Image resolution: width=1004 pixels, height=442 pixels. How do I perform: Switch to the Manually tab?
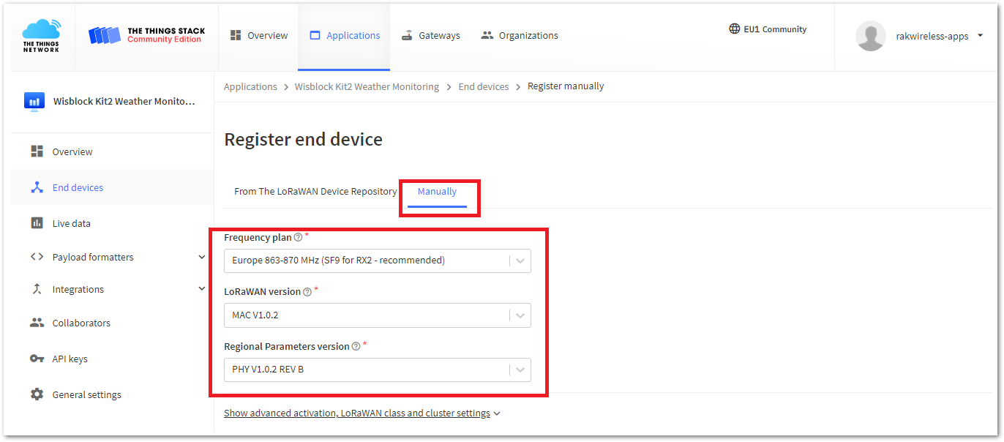pyautogui.click(x=437, y=192)
